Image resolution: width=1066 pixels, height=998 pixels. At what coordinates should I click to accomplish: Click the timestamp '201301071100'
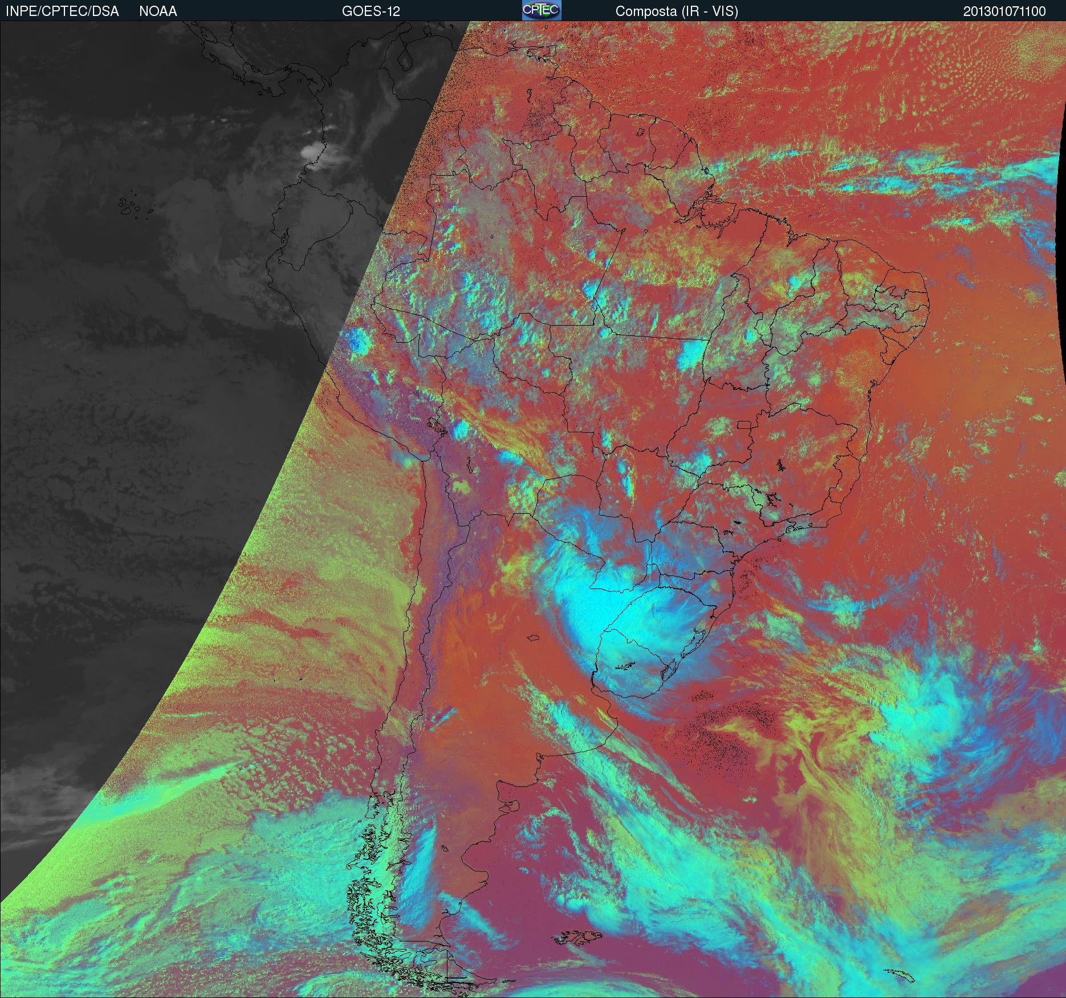click(x=1004, y=11)
